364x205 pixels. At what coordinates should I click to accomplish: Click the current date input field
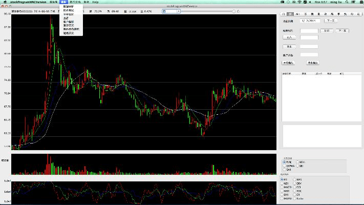(x=310, y=21)
